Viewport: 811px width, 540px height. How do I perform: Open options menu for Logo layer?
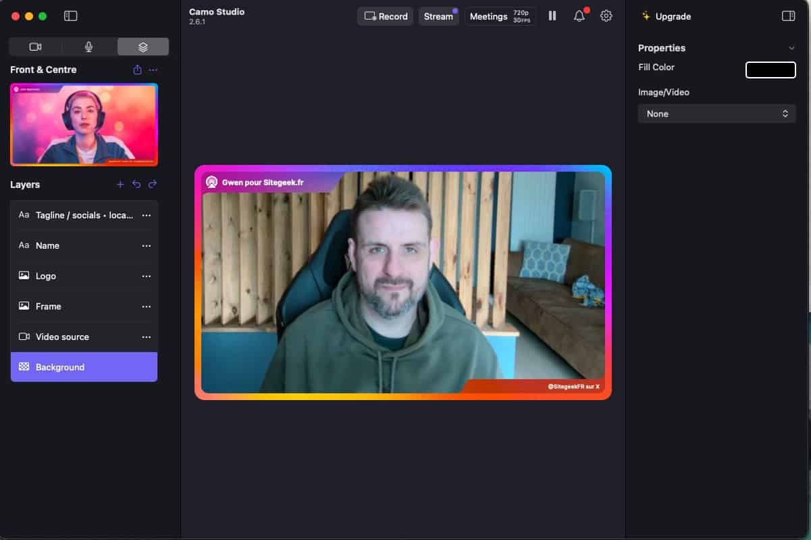147,276
